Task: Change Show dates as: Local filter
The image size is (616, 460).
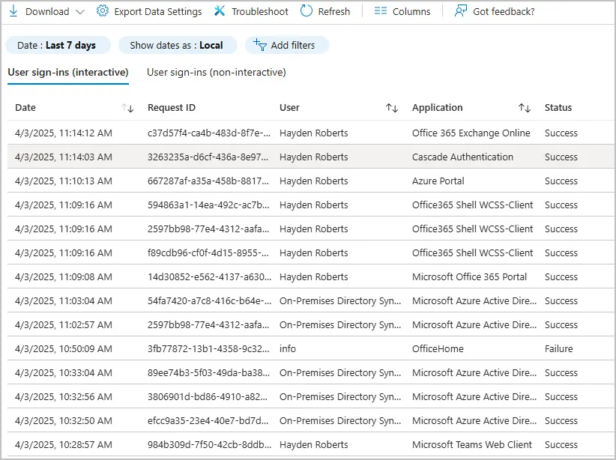Action: point(178,45)
